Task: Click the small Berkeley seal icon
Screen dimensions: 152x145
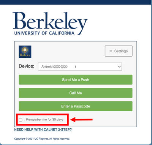Action: [25, 52]
